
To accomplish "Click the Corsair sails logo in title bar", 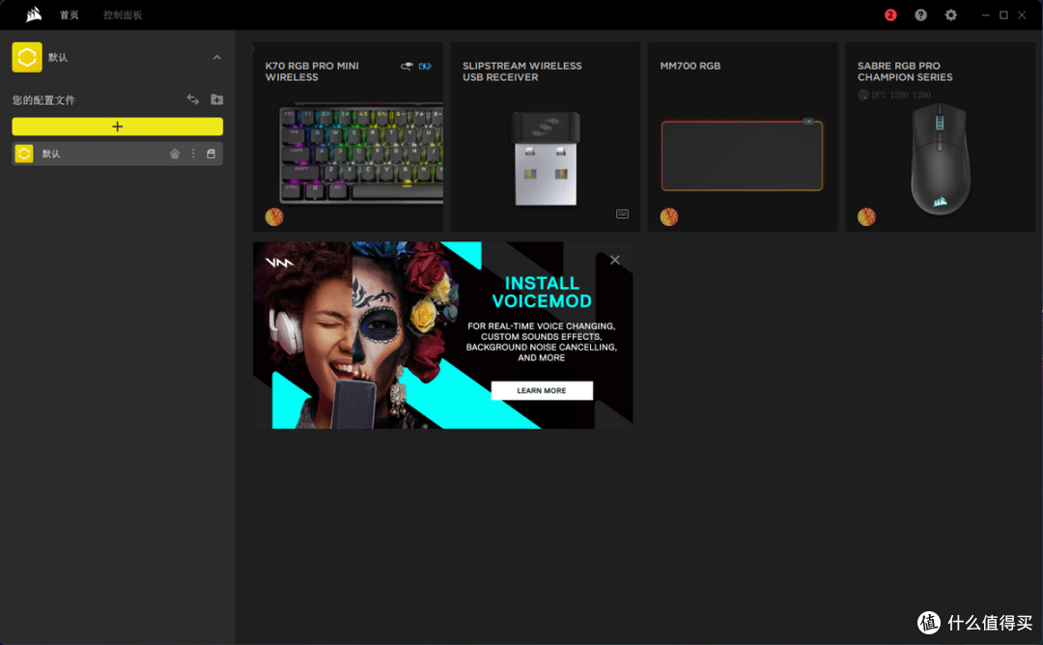I will [x=33, y=14].
